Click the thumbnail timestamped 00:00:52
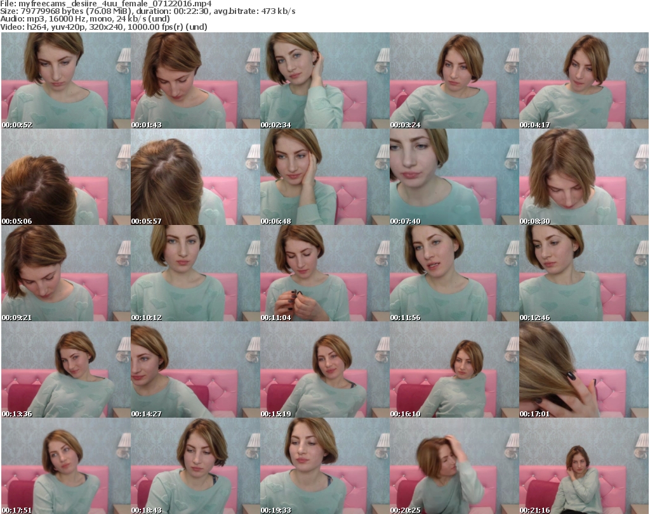650x514 pixels. pos(65,80)
